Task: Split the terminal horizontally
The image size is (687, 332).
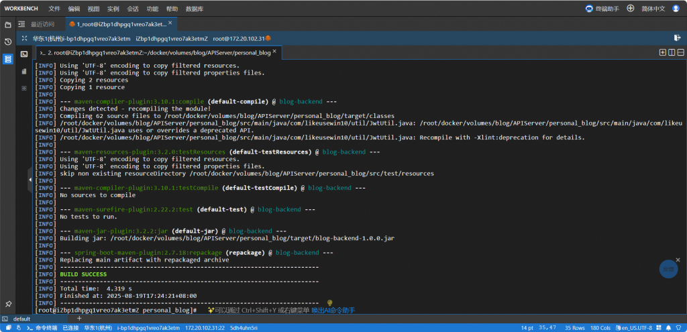Action: pyautogui.click(x=680, y=52)
